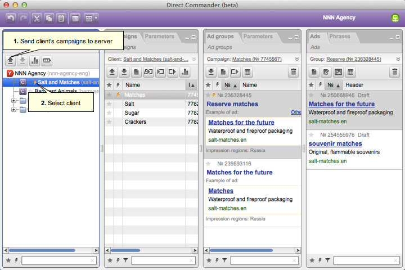Open the Salt and Matches client link
The image size is (405, 270).
155,59
